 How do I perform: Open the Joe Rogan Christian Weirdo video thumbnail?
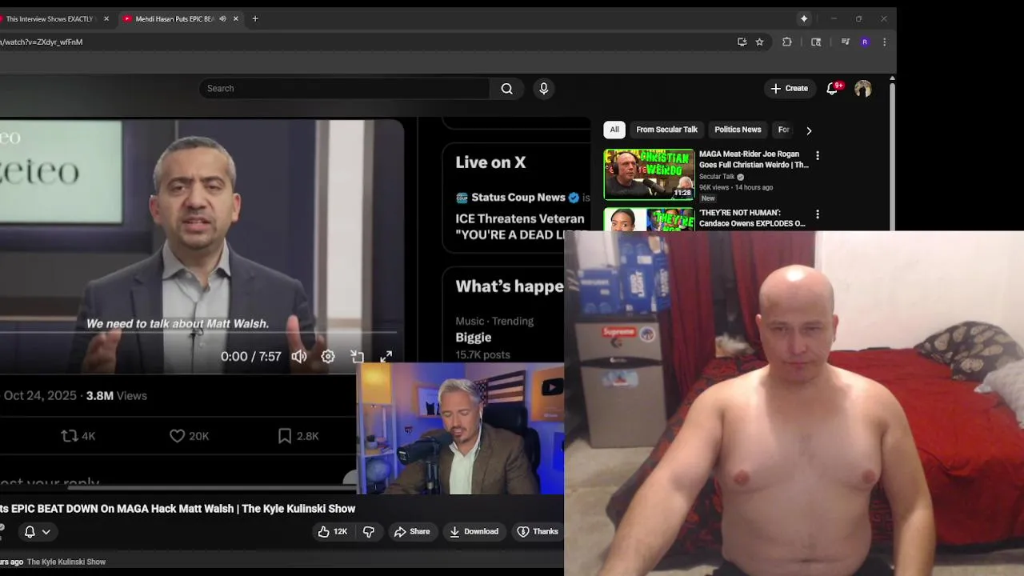(649, 174)
